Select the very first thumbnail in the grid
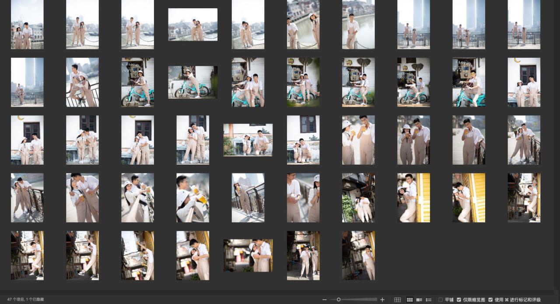Image resolution: width=560 pixels, height=304 pixels. (27, 24)
